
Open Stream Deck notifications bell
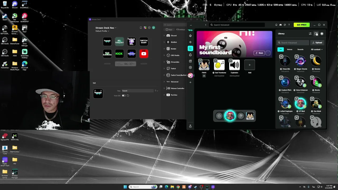coord(141,28)
